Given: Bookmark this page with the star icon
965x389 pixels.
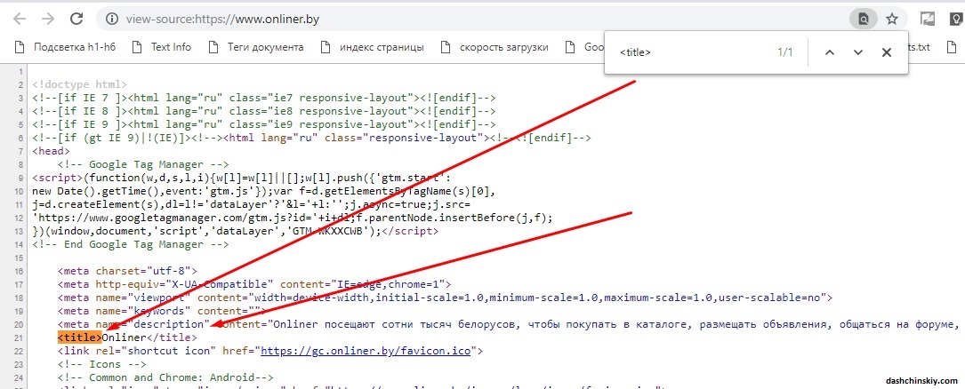Looking at the screenshot, I should [892, 18].
